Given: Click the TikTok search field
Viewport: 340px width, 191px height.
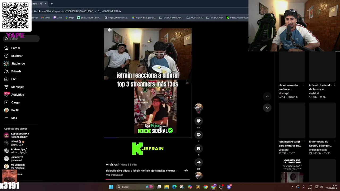Looking at the screenshot, I should (22, 39).
